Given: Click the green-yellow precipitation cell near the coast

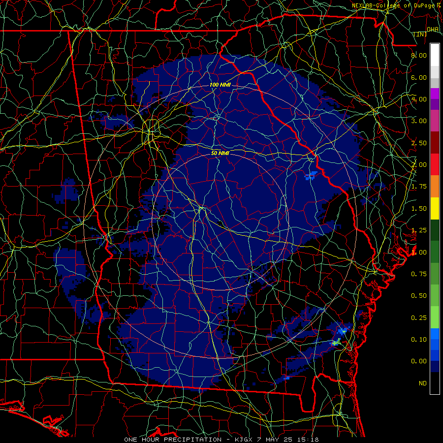Looking at the screenshot, I should [336, 343].
